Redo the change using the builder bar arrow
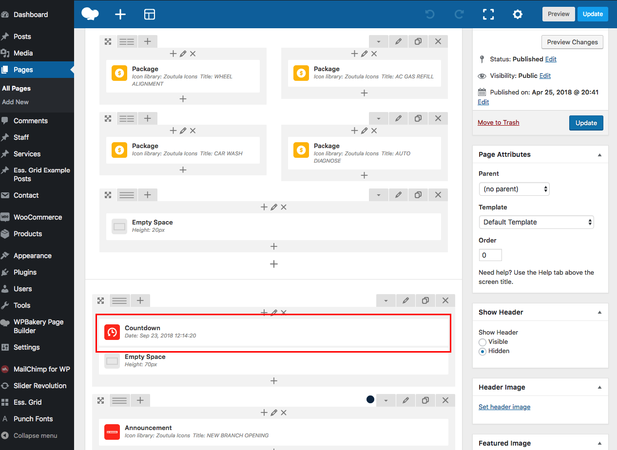617x450 pixels. pyautogui.click(x=459, y=14)
